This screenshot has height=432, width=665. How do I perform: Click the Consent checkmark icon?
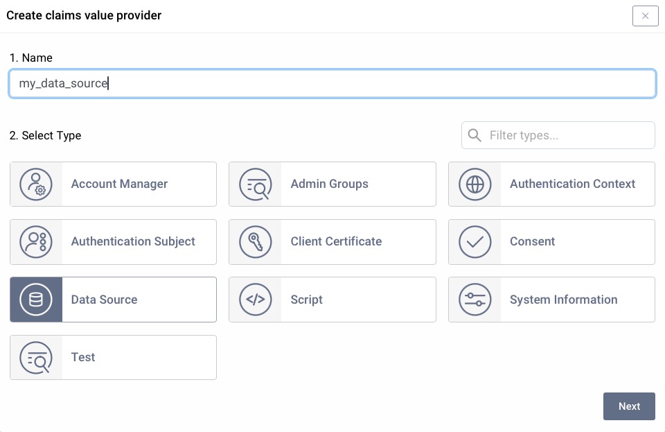tap(475, 241)
